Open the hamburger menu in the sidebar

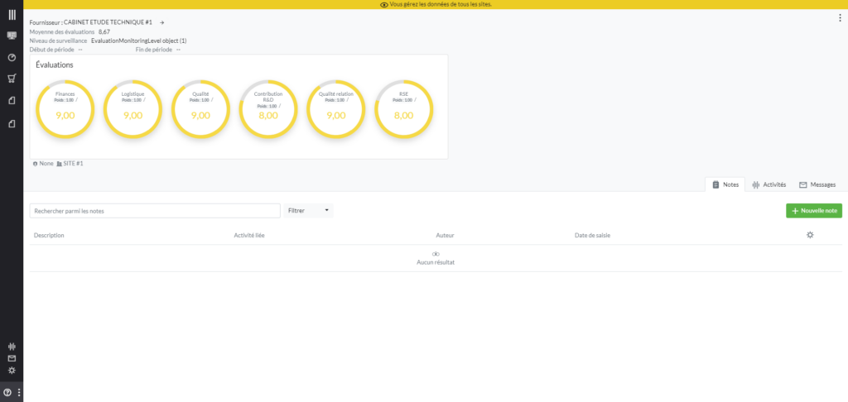click(x=12, y=14)
